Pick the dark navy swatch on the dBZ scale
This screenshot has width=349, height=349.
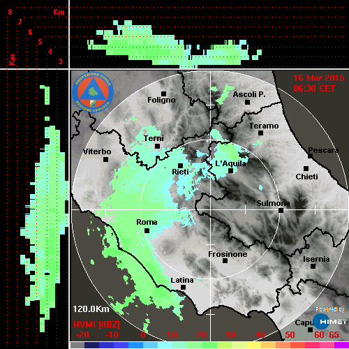click(x=91, y=345)
